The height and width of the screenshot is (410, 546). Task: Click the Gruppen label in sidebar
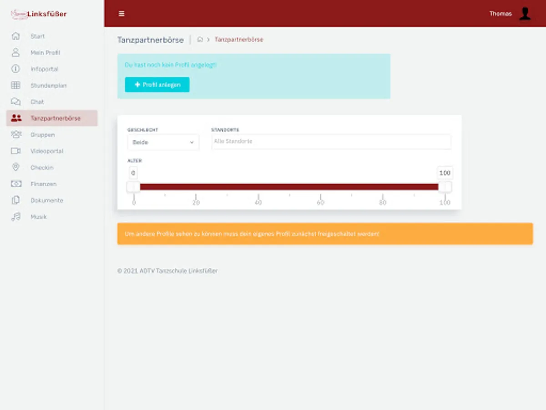pos(43,135)
